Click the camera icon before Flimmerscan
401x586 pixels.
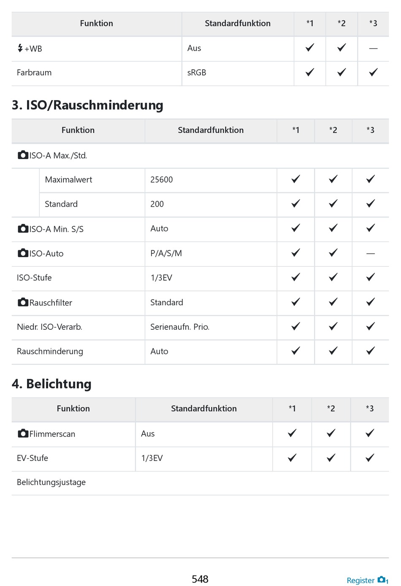point(23,433)
